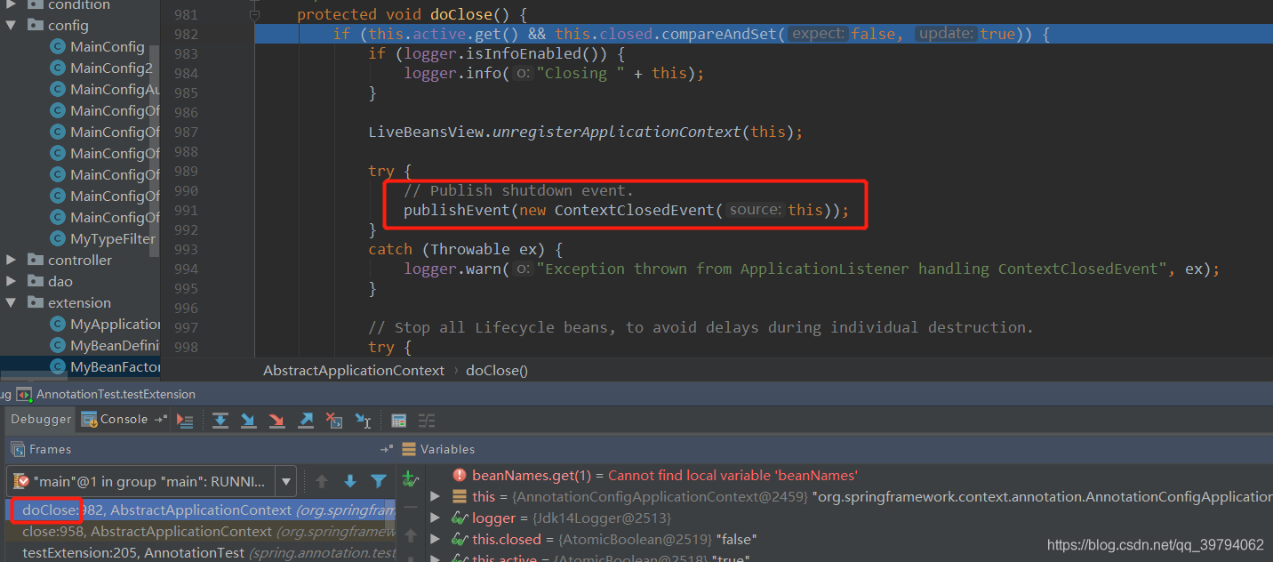
Task: Click the blue Step Into icon
Action: [x=248, y=420]
